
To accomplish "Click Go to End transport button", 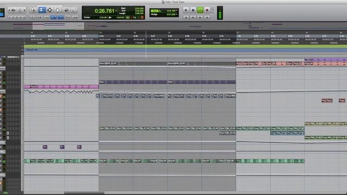I will [207, 17].
